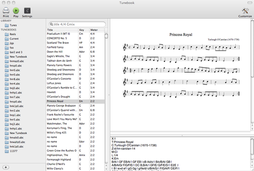The image size is (254, 171).
Task: Click the sheet music view scrollbar
Action: (252, 49)
